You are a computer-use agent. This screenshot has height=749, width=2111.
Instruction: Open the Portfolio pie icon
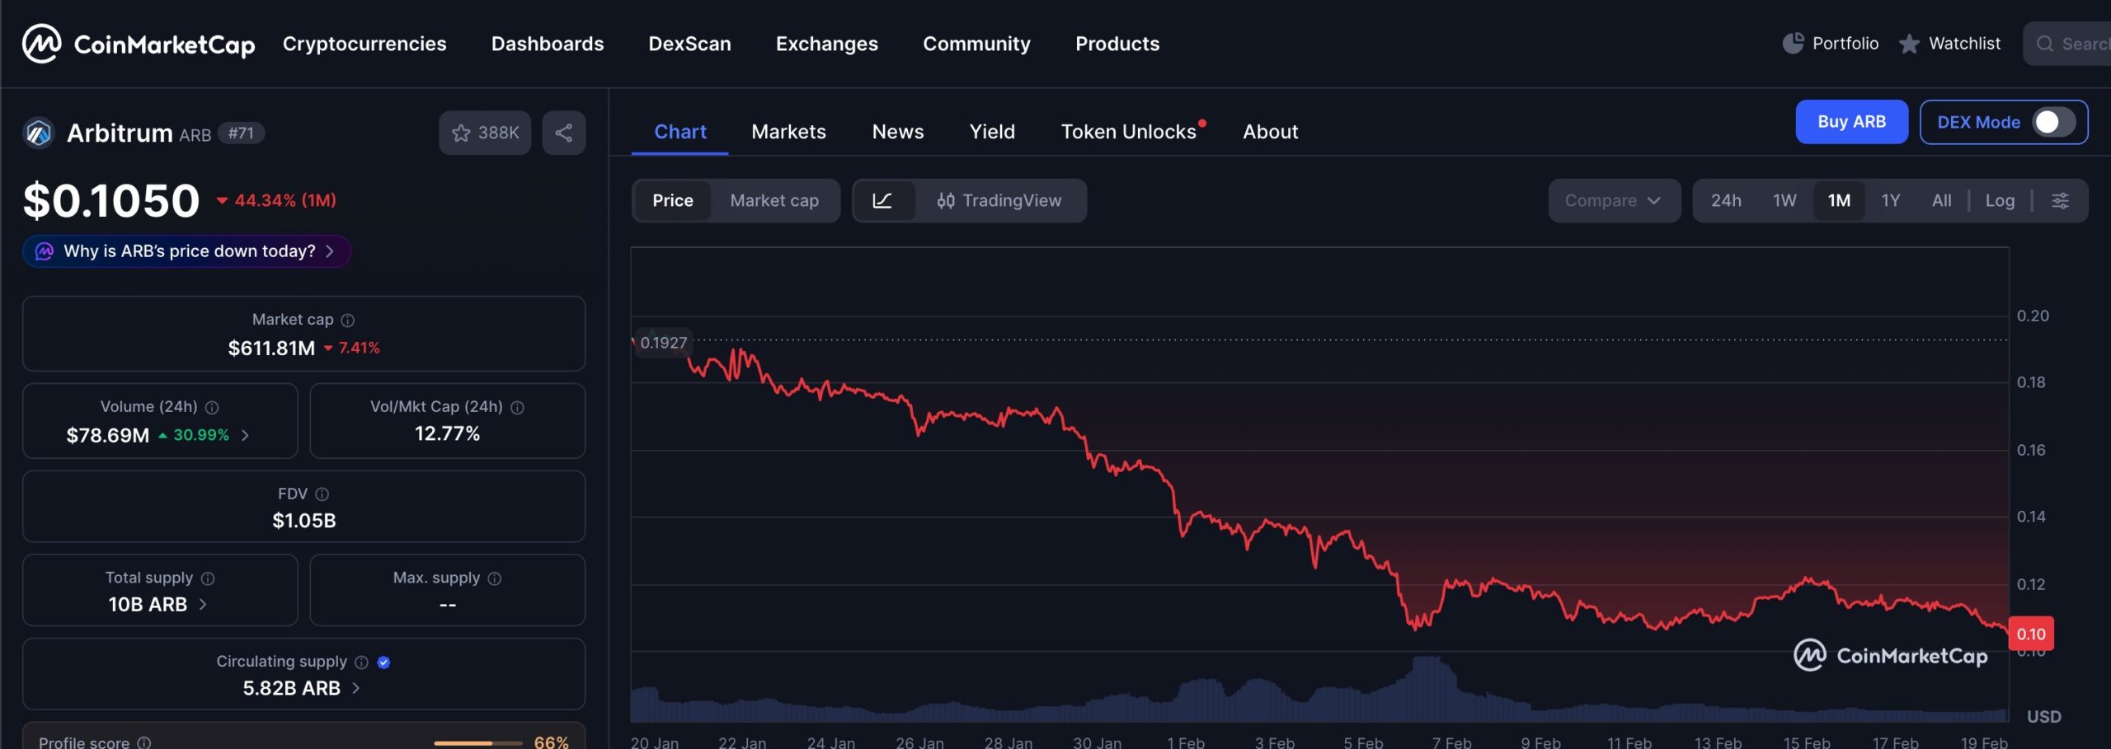(x=1793, y=43)
